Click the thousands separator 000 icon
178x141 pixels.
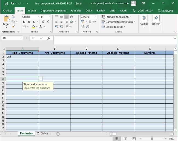(95, 22)
